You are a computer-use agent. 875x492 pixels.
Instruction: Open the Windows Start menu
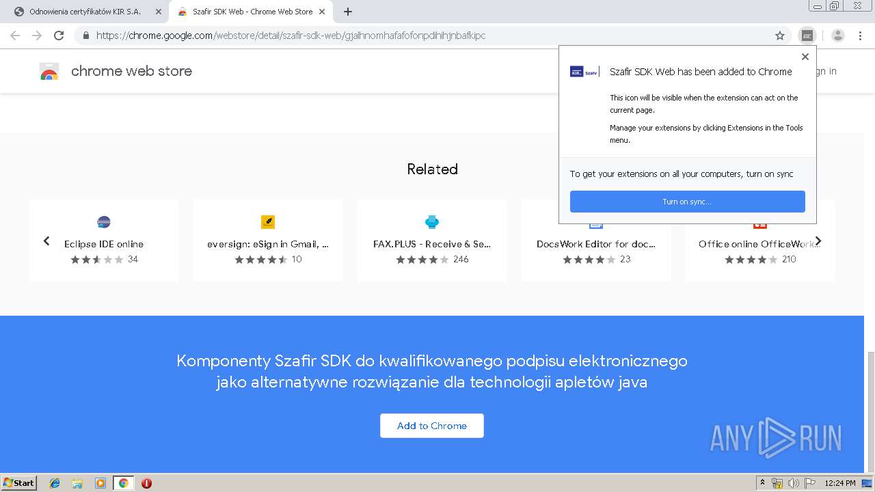tap(19, 482)
